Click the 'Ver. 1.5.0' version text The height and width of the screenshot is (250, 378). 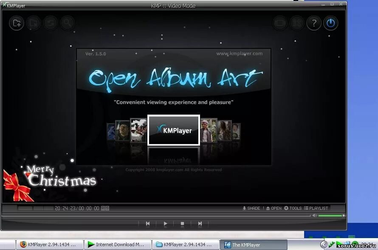[x=96, y=54]
